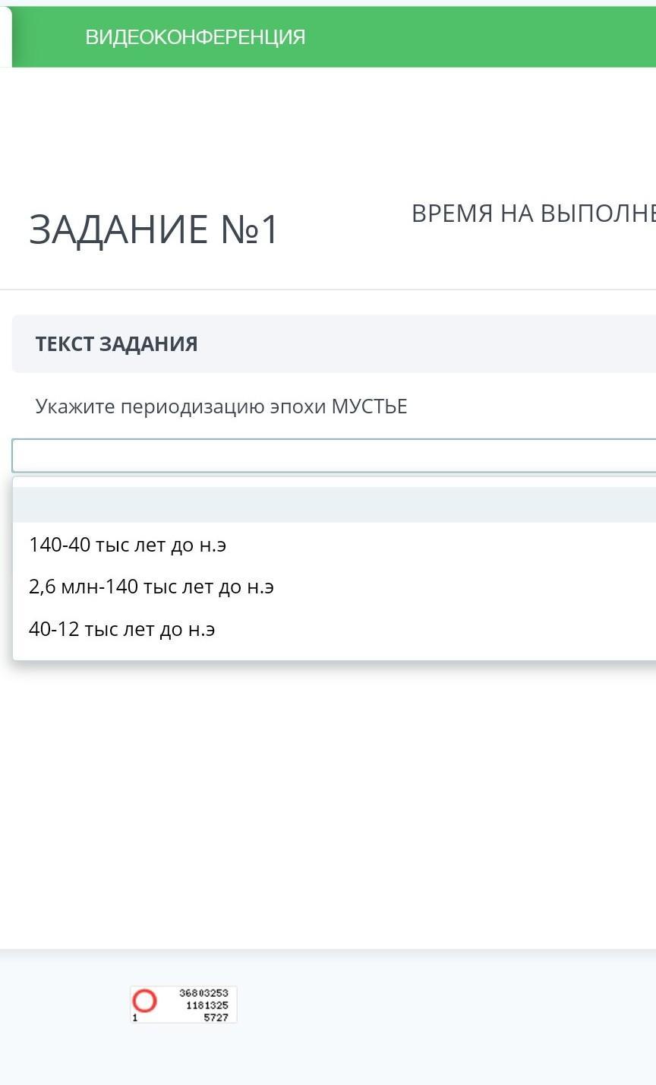Image resolution: width=656 pixels, height=1085 pixels.
Task: Click the ЗАДАНИЕ №1 heading
Action: click(154, 229)
